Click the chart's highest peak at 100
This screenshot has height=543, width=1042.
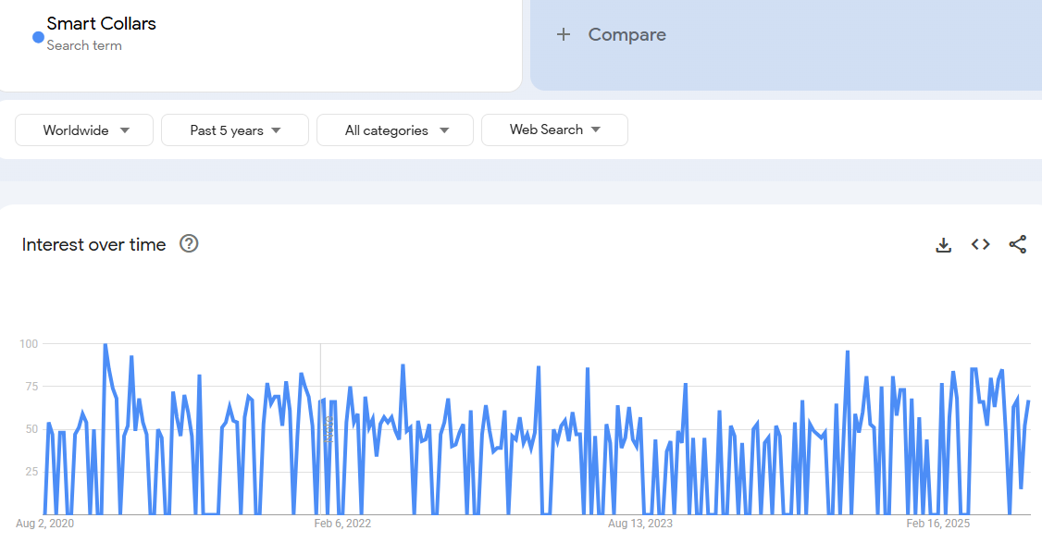(105, 345)
